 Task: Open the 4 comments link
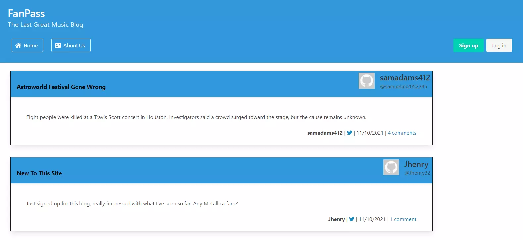click(402, 133)
